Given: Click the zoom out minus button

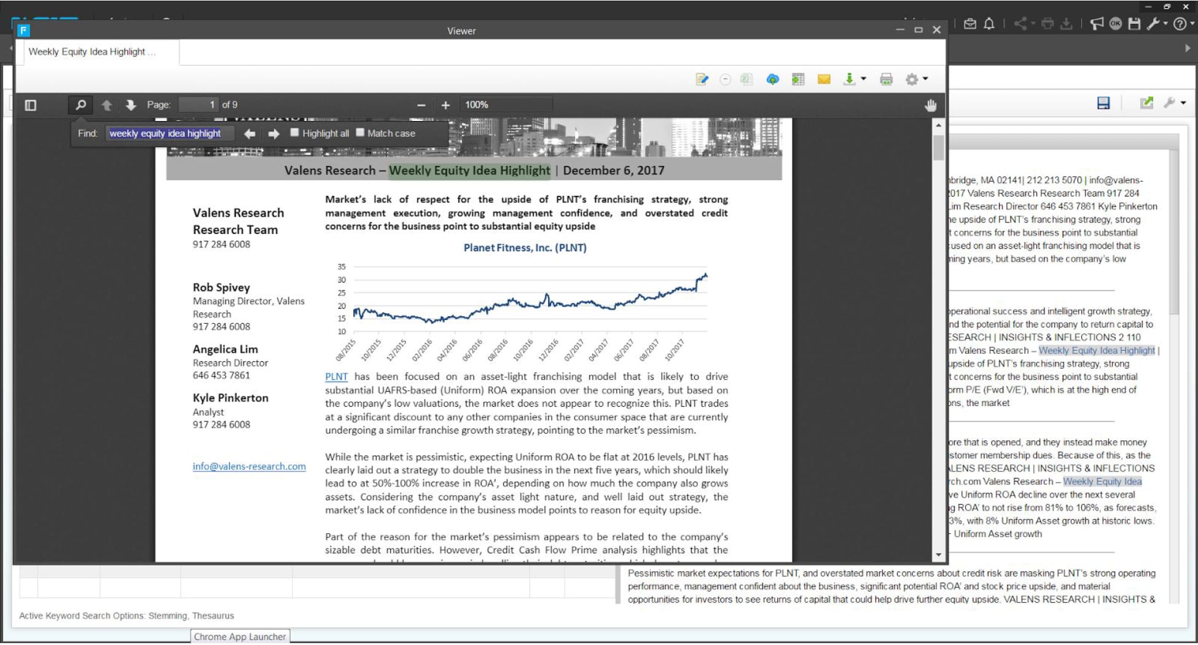Looking at the screenshot, I should pyautogui.click(x=421, y=105).
